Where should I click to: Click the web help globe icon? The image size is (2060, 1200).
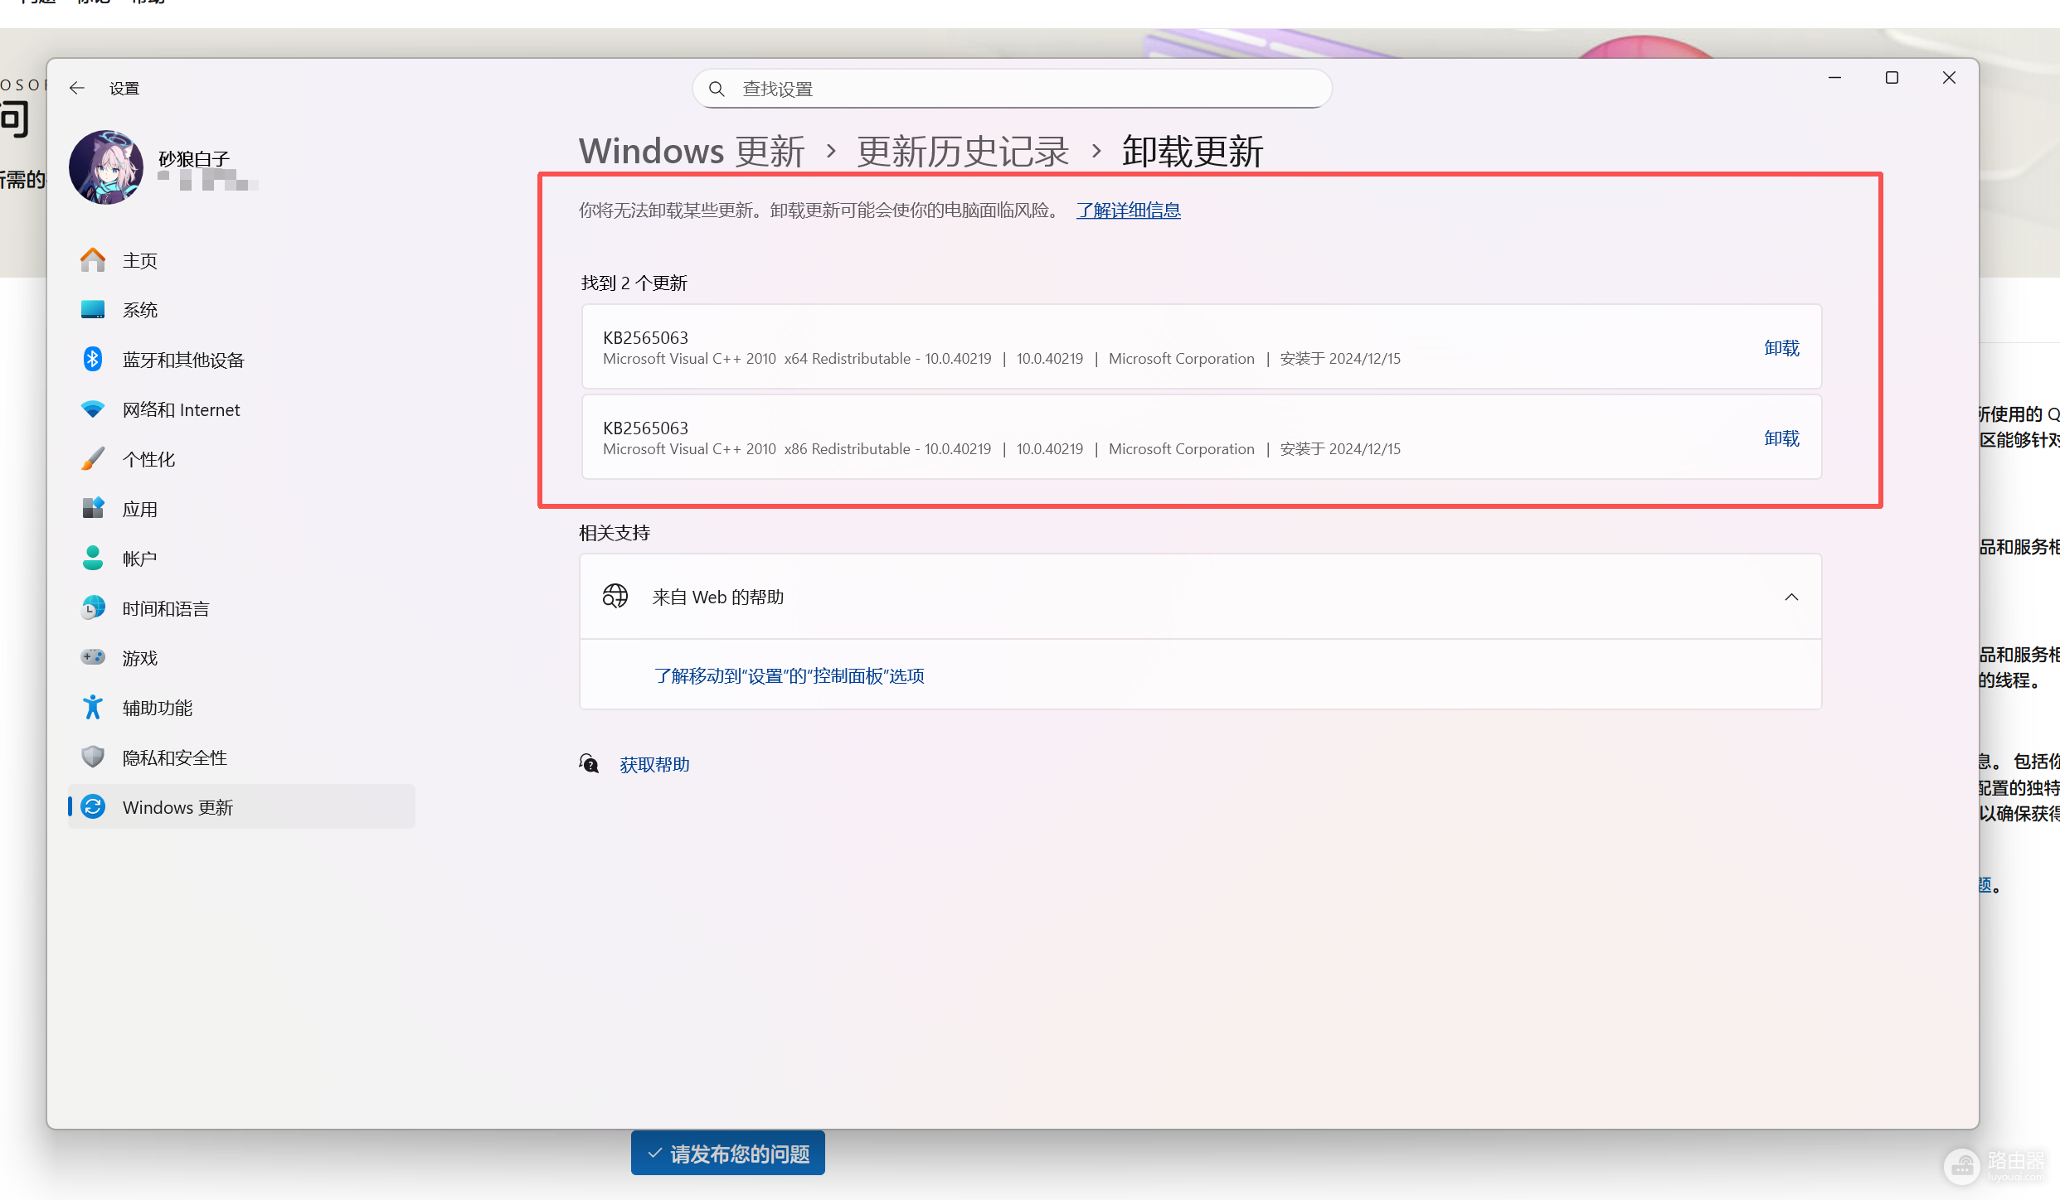pos(615,596)
